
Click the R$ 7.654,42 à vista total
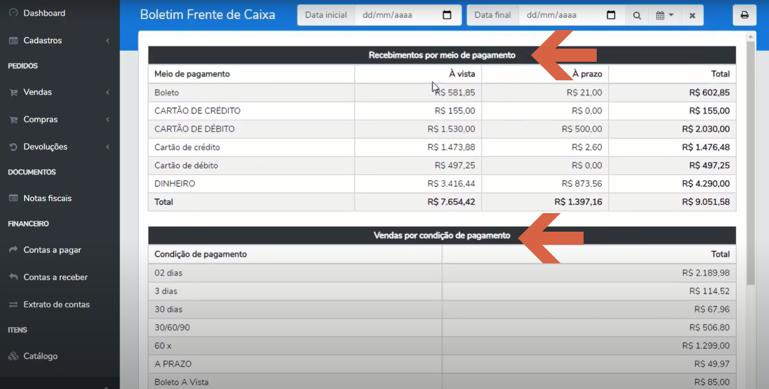(451, 202)
